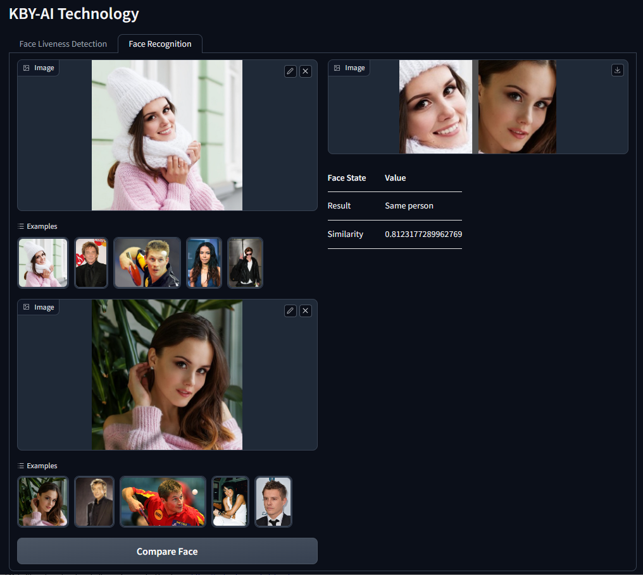Choose the young man in tie bottom example
Image resolution: width=643 pixels, height=575 pixels.
[x=273, y=502]
